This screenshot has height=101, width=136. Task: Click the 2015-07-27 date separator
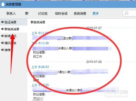coord(94,28)
